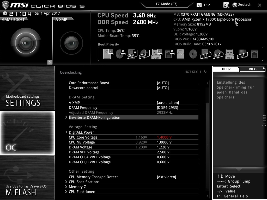Click the globe language icon
267x200 pixels.
tap(235, 5)
